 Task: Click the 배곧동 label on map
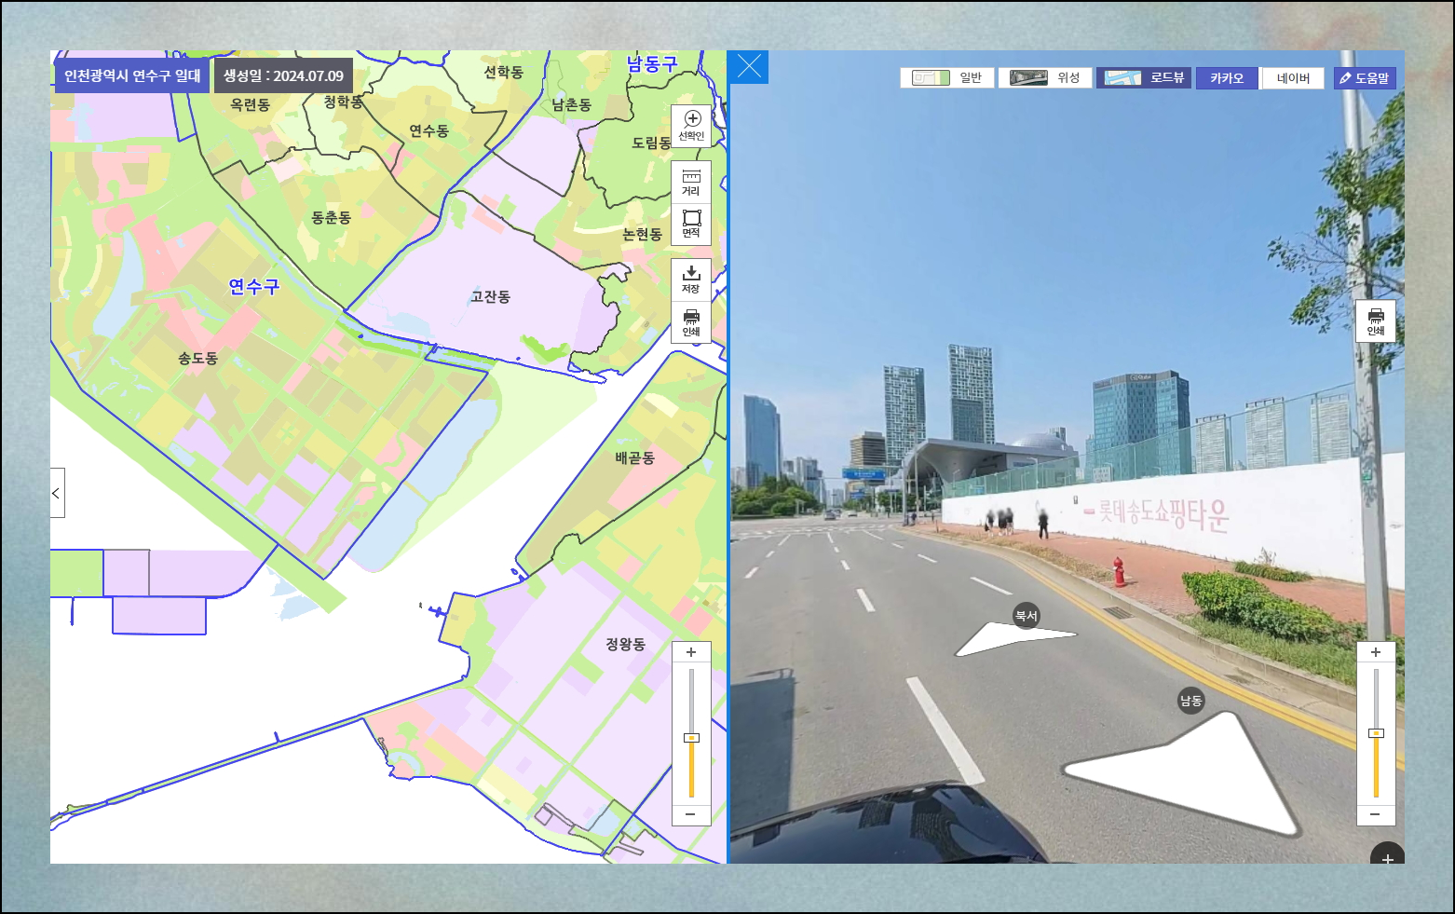pos(634,457)
